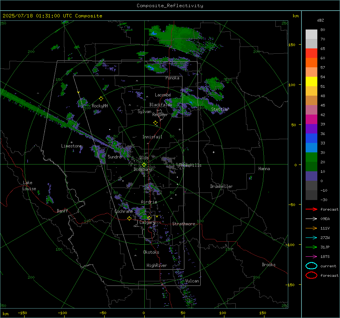Click the cyan 27ZW arrow legend icon
Viewport: 340px width, 318px height.
point(311,238)
